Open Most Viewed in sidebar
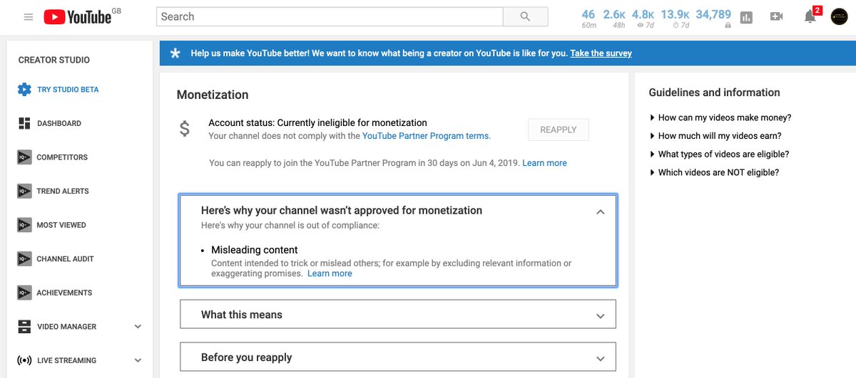856x378 pixels. [x=61, y=225]
